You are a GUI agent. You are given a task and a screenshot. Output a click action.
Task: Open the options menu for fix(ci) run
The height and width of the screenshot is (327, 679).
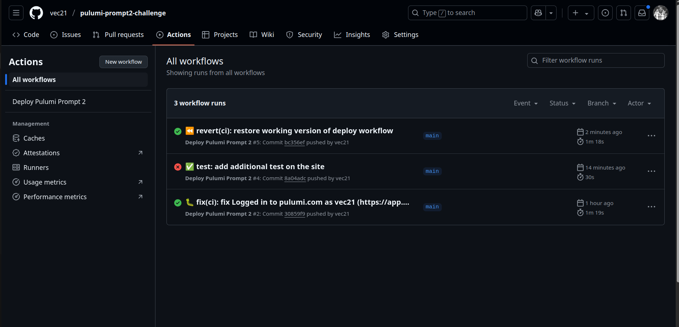[x=652, y=207]
